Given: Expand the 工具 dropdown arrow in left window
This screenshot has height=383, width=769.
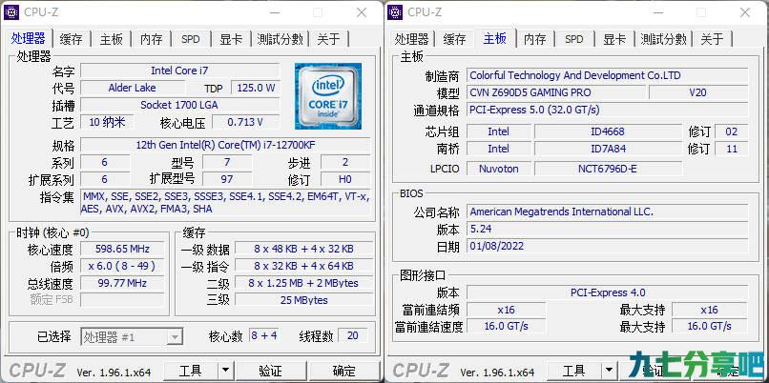Looking at the screenshot, I should (x=225, y=371).
